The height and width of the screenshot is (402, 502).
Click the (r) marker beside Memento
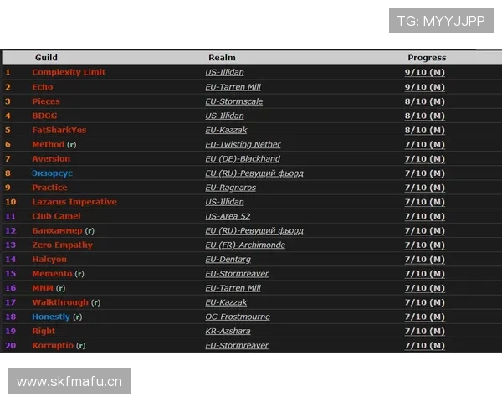(79, 274)
